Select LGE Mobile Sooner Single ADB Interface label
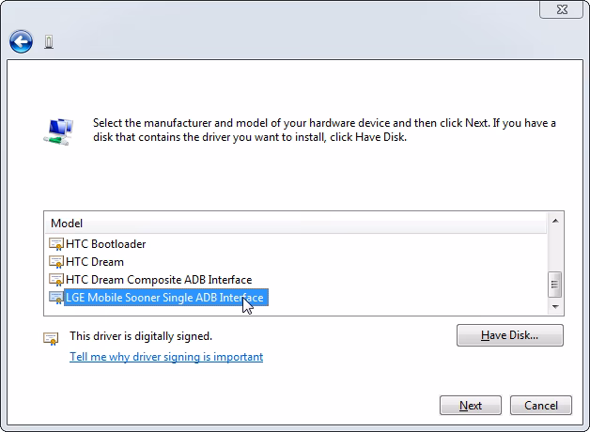 (165, 298)
